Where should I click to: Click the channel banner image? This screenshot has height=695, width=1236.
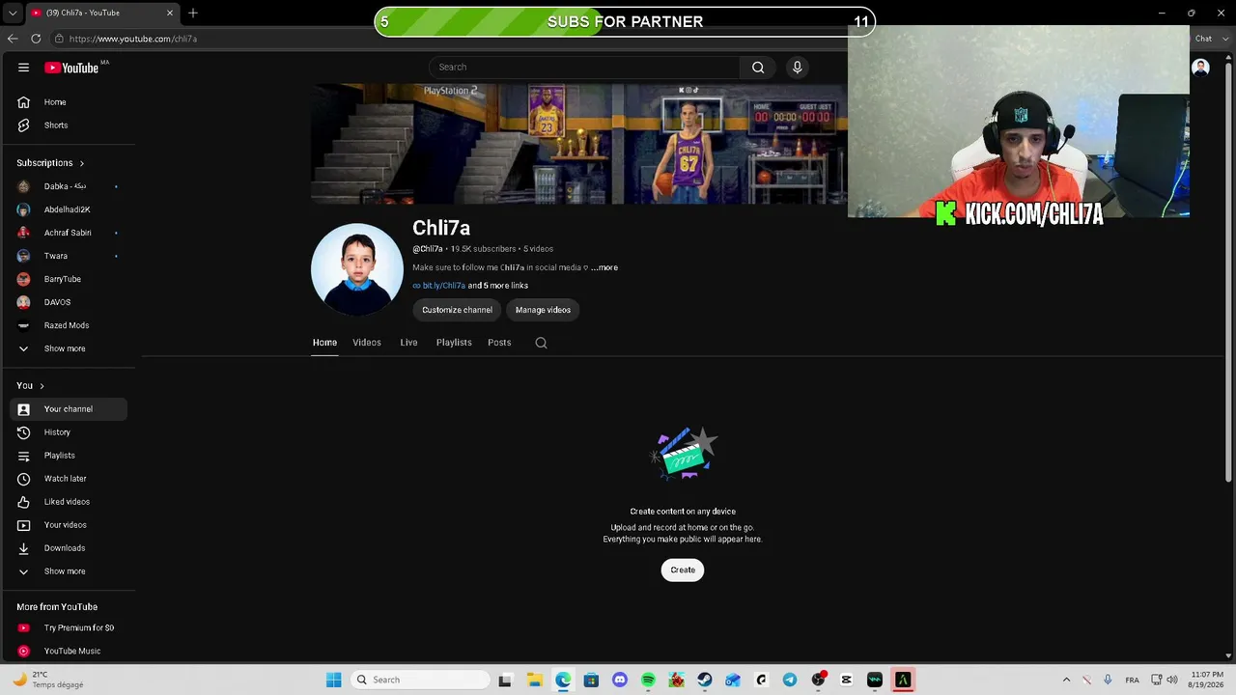(x=579, y=144)
